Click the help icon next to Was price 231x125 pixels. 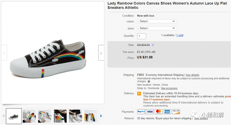coord(153,45)
